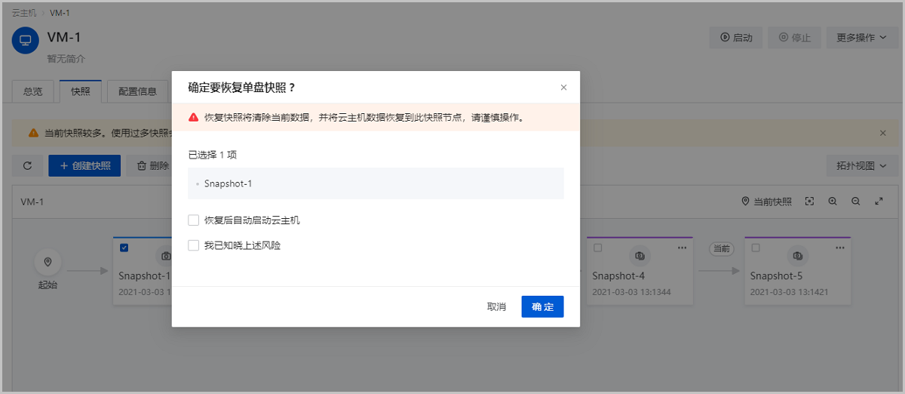Click the fit-to-screen focus icon
The image size is (905, 394).
(x=809, y=202)
